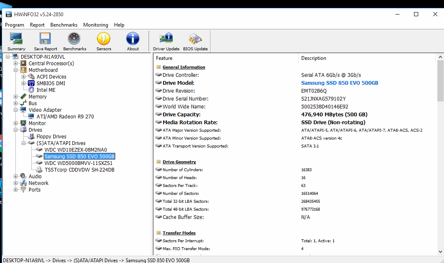This screenshot has height=263, width=444.
Task: Select the Memory stick icon
Action: tap(23, 96)
